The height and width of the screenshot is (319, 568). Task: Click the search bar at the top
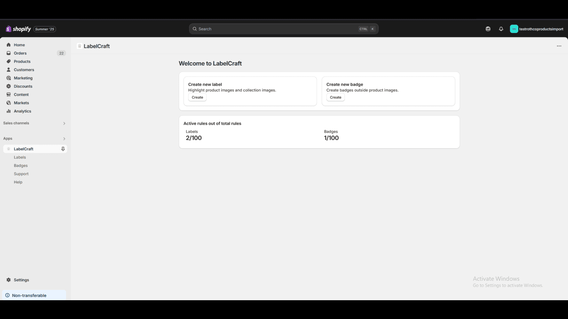[284, 29]
